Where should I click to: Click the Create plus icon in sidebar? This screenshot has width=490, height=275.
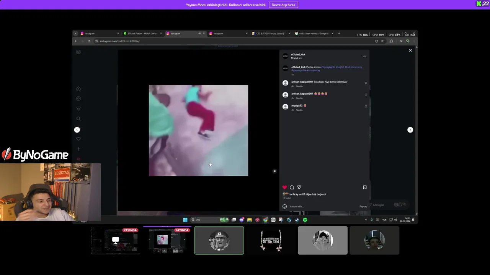[x=78, y=149]
